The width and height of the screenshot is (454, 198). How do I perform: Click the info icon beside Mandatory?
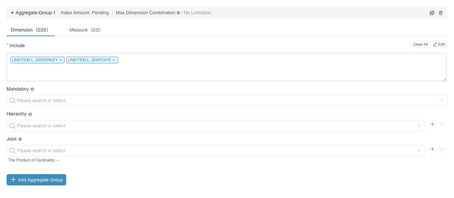32,89
